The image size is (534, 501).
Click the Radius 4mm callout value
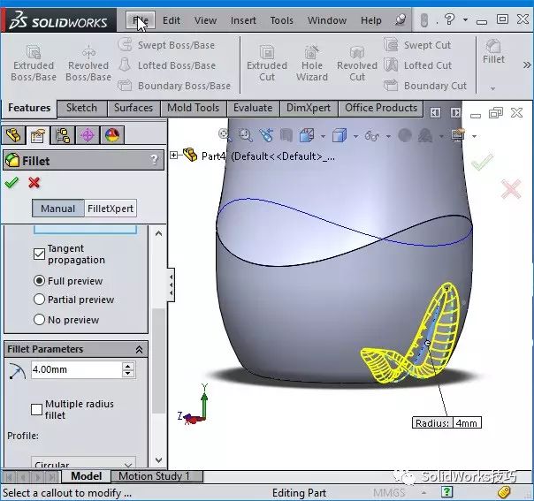(467, 422)
